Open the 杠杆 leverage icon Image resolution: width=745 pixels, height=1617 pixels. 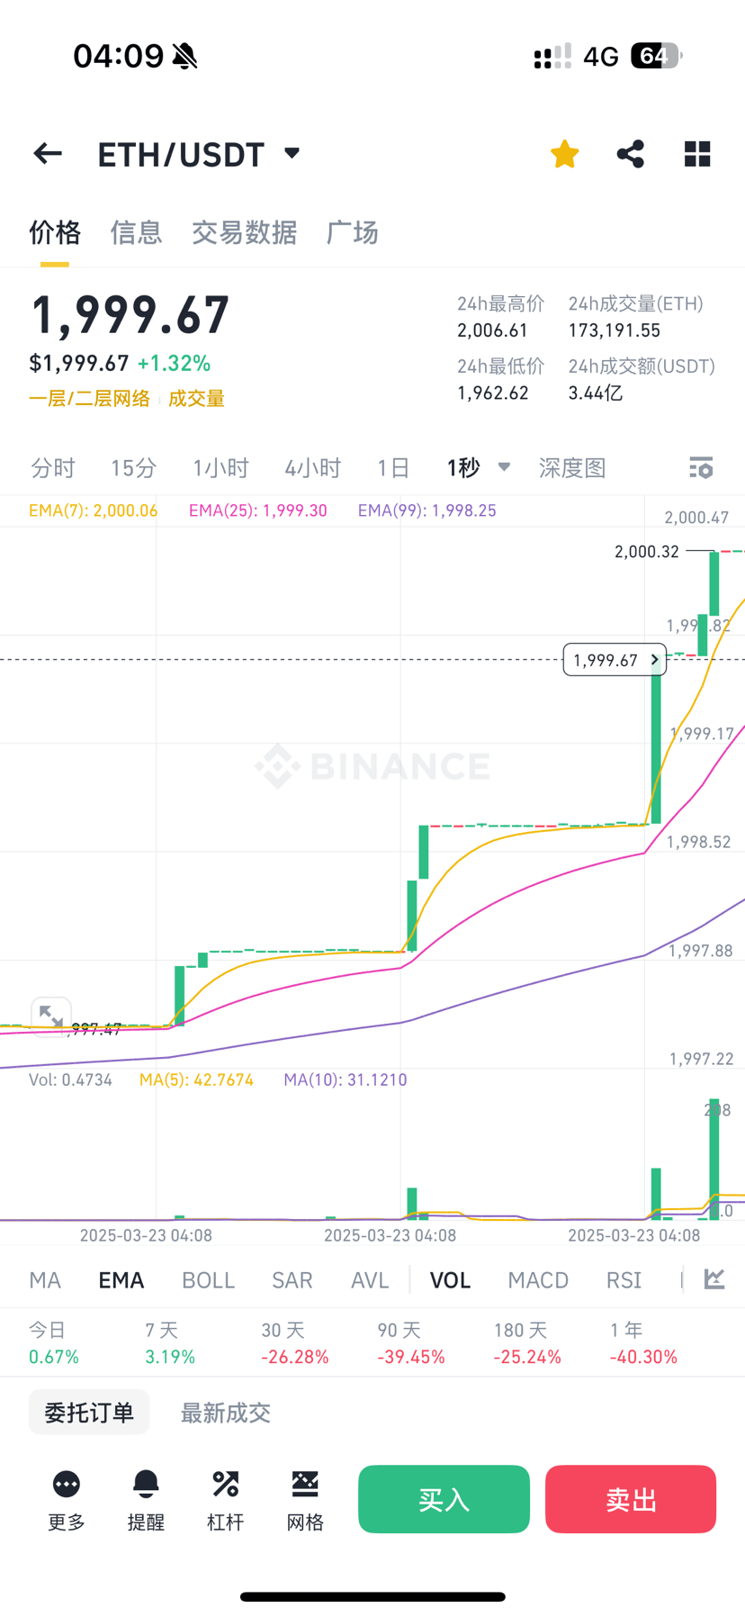[224, 1496]
